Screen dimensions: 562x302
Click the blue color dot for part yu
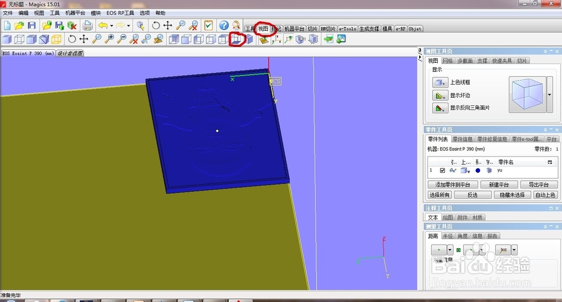pos(478,171)
